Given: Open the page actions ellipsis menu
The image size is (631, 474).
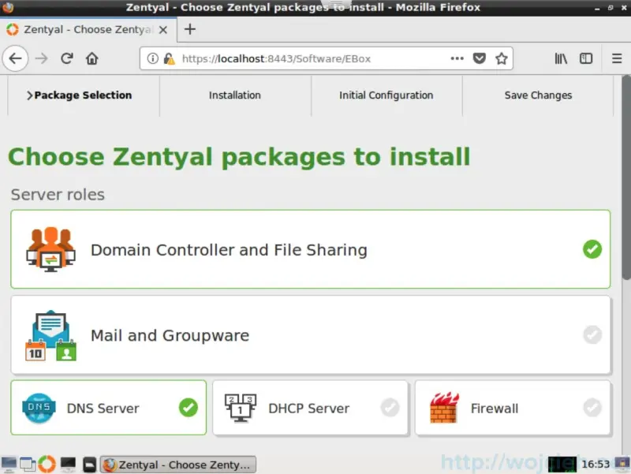Looking at the screenshot, I should (x=457, y=58).
